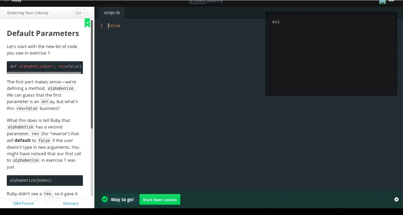Click the line number 1 gutter
The height and width of the screenshot is (215, 403).
[101, 26]
